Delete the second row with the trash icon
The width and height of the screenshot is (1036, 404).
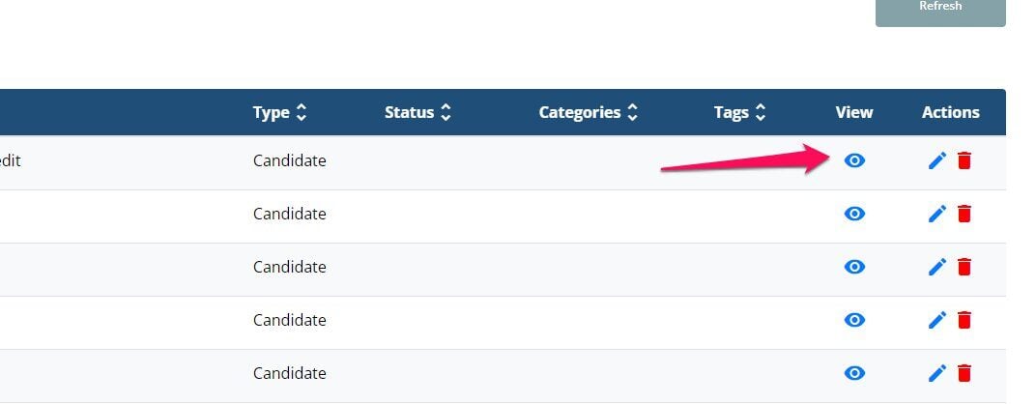(x=964, y=213)
